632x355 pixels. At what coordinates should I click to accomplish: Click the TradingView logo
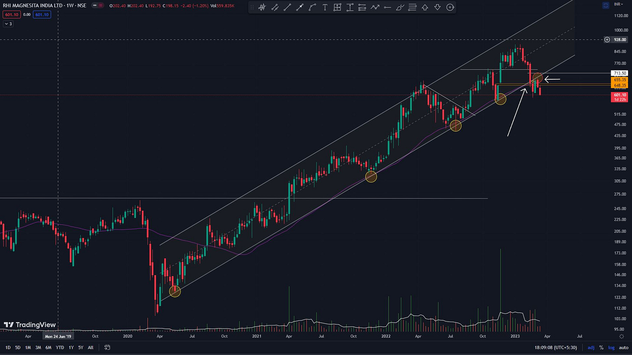[30, 325]
